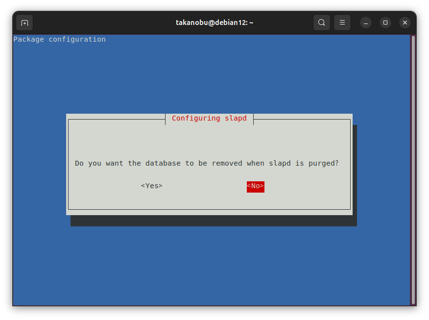Close the terminal window
Image resolution: width=429 pixels, height=320 pixels.
click(405, 23)
